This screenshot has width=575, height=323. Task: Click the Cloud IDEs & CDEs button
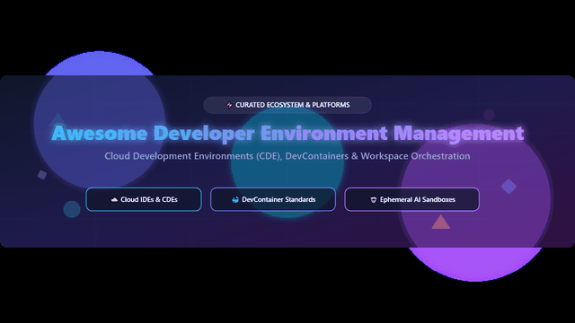tap(144, 199)
